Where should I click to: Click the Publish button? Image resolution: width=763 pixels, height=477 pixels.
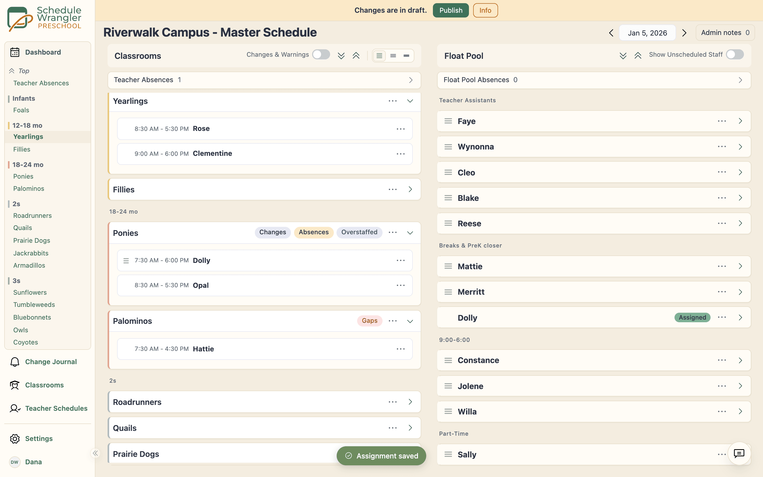[451, 10]
